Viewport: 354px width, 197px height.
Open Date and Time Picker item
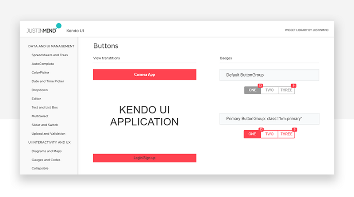pos(47,81)
